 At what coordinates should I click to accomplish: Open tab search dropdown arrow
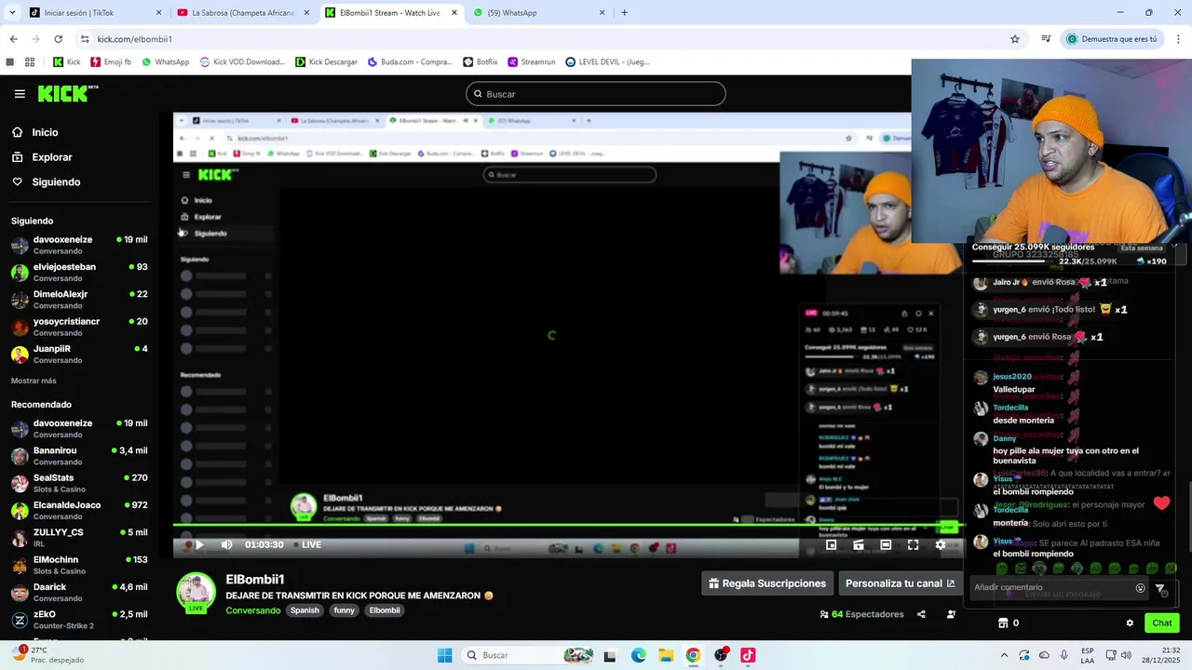click(11, 13)
